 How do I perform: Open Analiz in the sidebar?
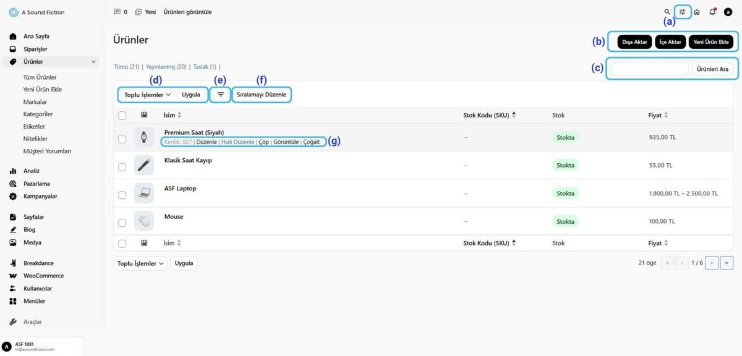click(32, 171)
